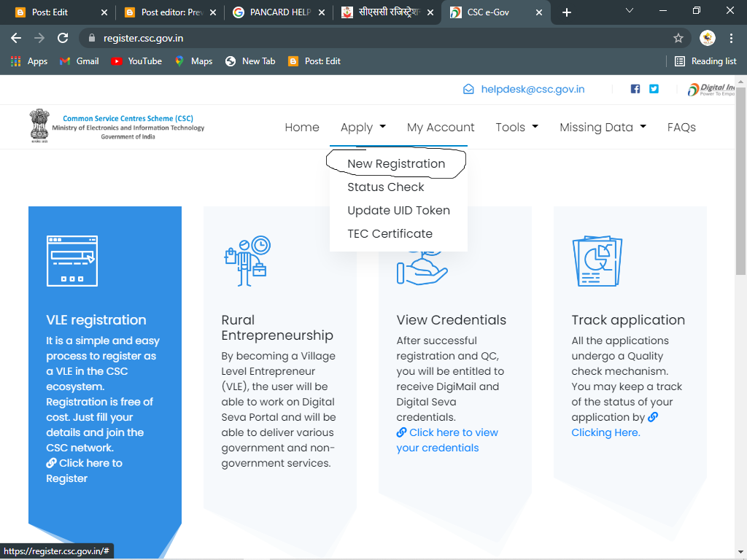Open the New Tab bookmark
This screenshot has height=560, width=747.
251,61
